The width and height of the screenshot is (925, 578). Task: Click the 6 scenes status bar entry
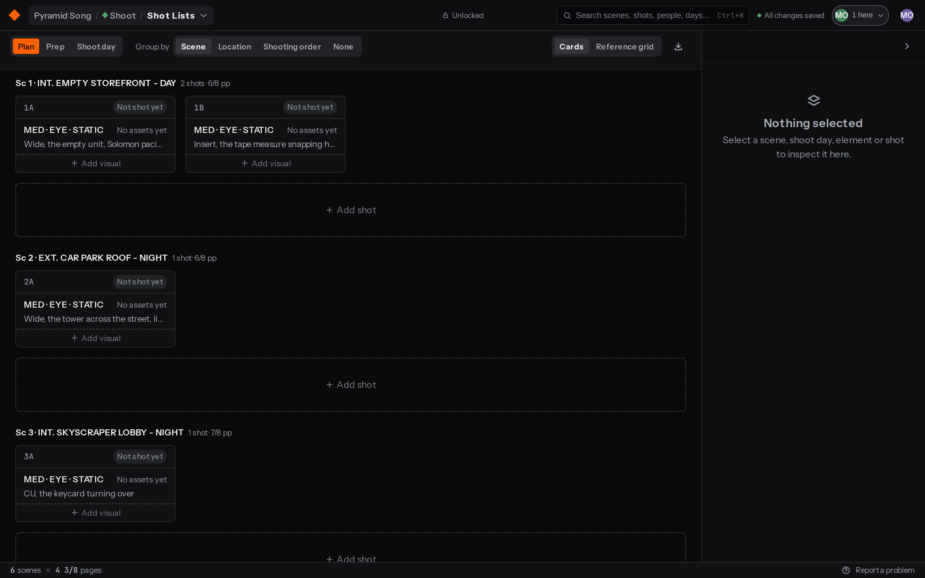pos(26,570)
